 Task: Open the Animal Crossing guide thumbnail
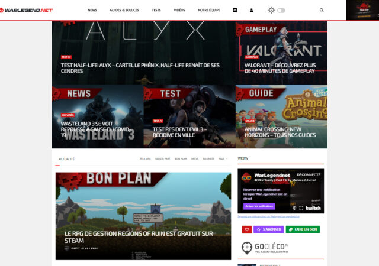click(x=281, y=116)
